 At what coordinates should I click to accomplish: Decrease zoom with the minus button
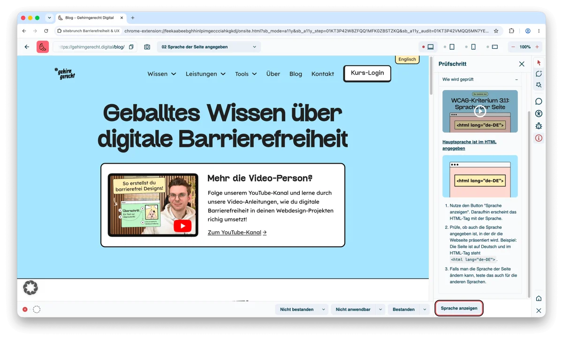(x=513, y=47)
